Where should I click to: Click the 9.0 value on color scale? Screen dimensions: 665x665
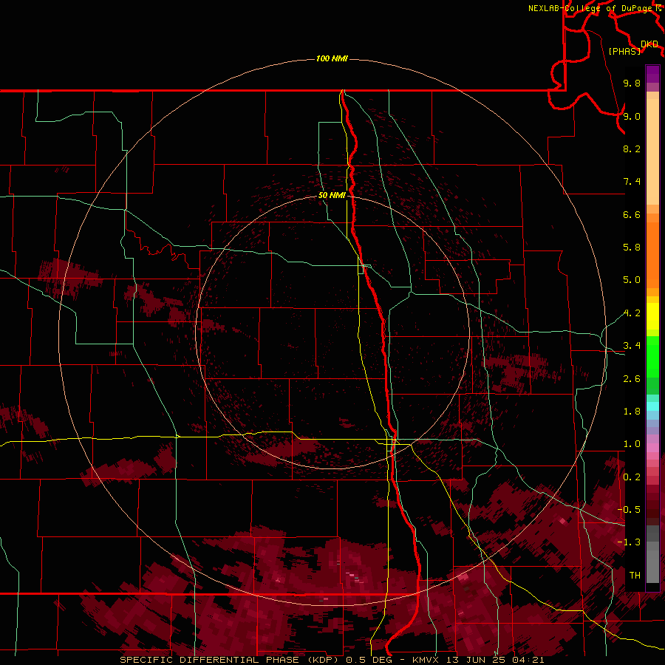tap(632, 116)
